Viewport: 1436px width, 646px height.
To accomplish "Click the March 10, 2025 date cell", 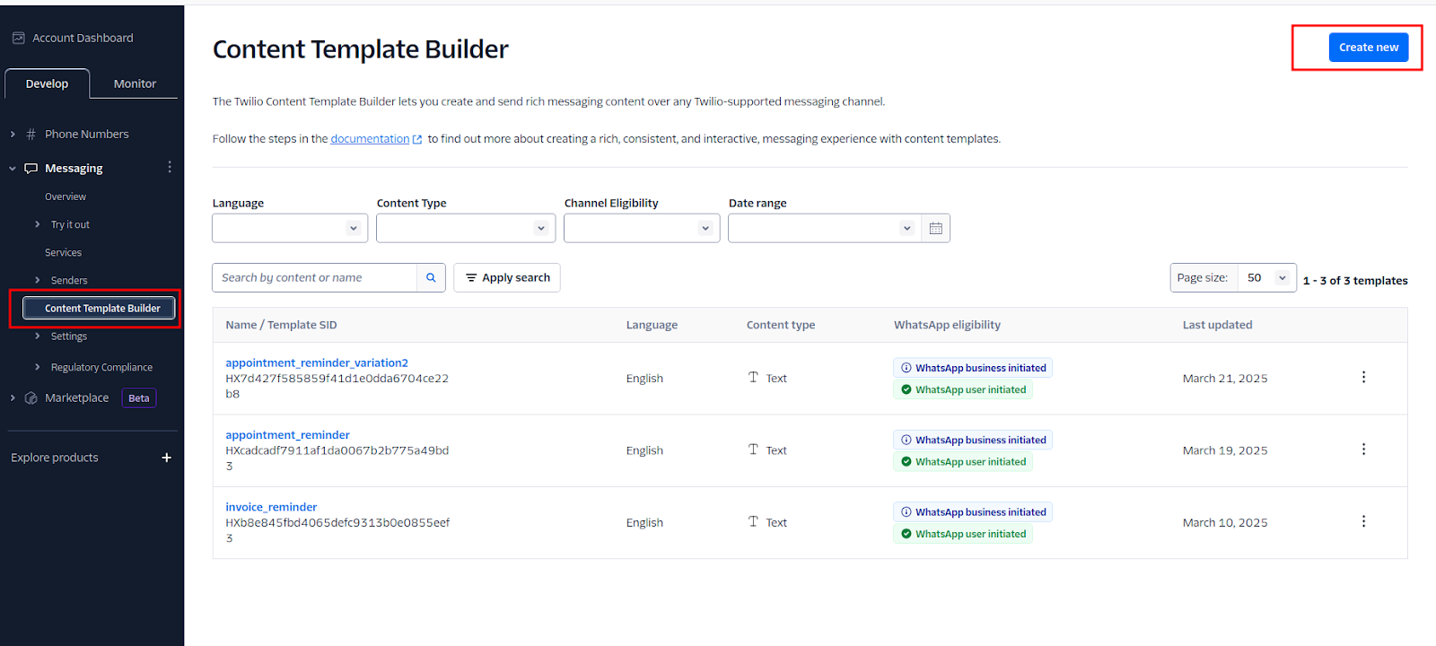I will [x=1225, y=523].
